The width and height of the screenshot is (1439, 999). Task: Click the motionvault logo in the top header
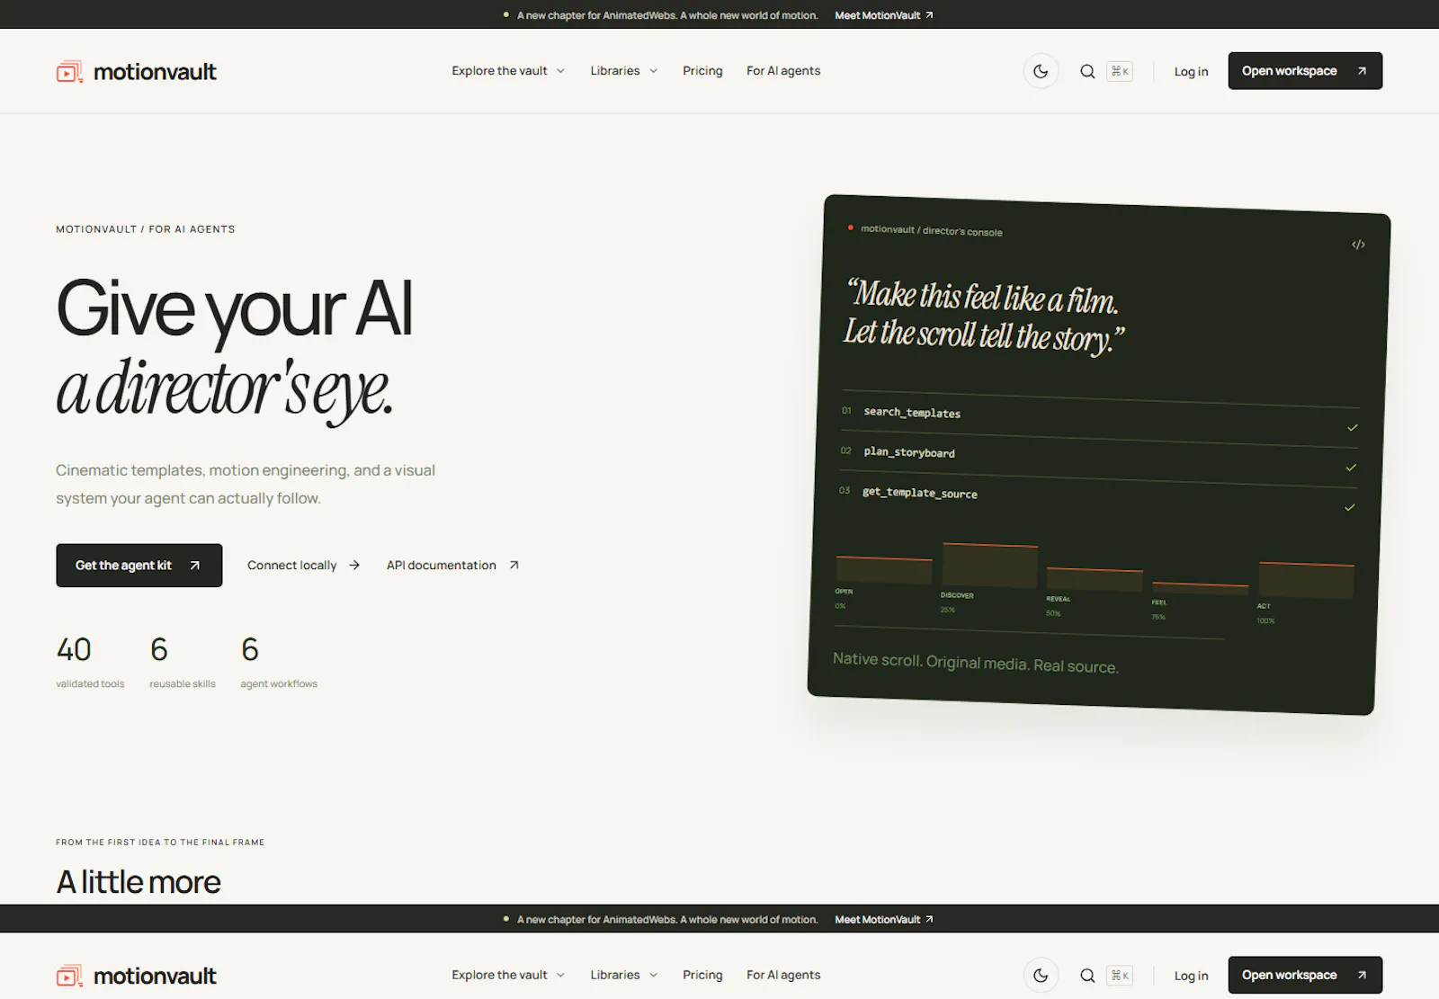[136, 71]
